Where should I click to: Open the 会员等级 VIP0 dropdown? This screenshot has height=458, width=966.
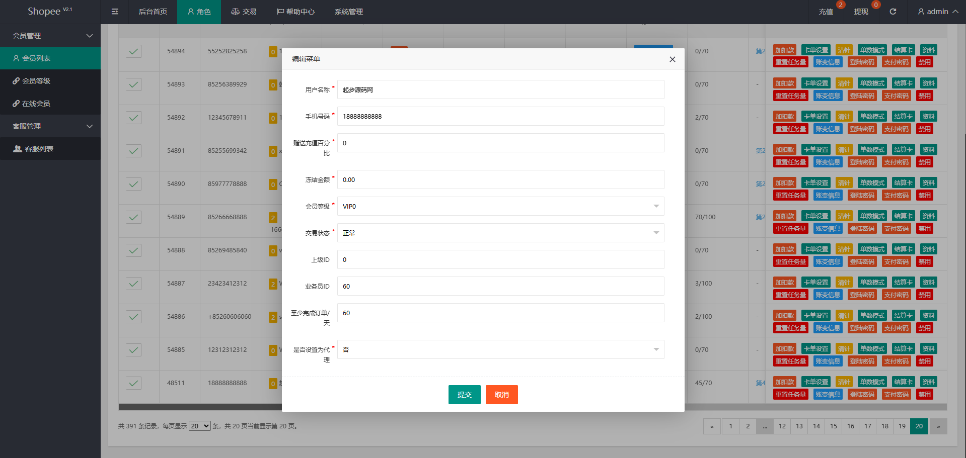(500, 206)
